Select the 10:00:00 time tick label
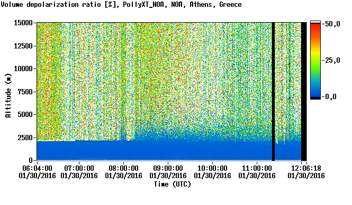 tap(212, 172)
